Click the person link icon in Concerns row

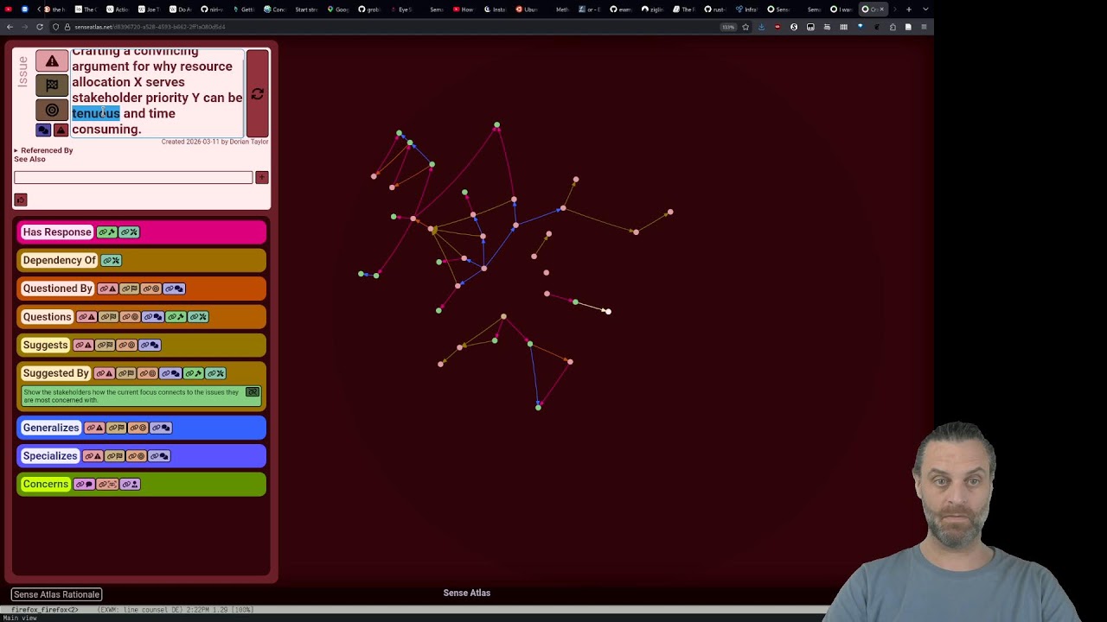coord(130,485)
